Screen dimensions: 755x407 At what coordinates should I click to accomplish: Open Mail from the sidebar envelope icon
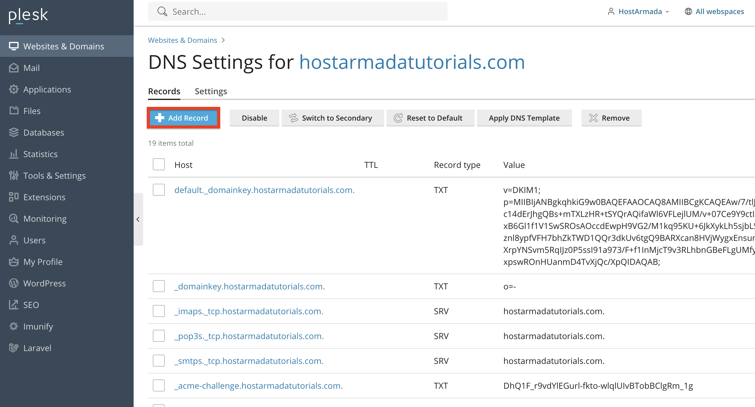click(14, 68)
